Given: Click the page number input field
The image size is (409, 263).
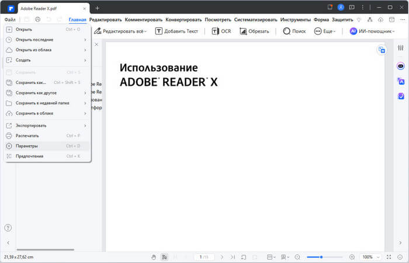Looking at the screenshot, I should 204,257.
